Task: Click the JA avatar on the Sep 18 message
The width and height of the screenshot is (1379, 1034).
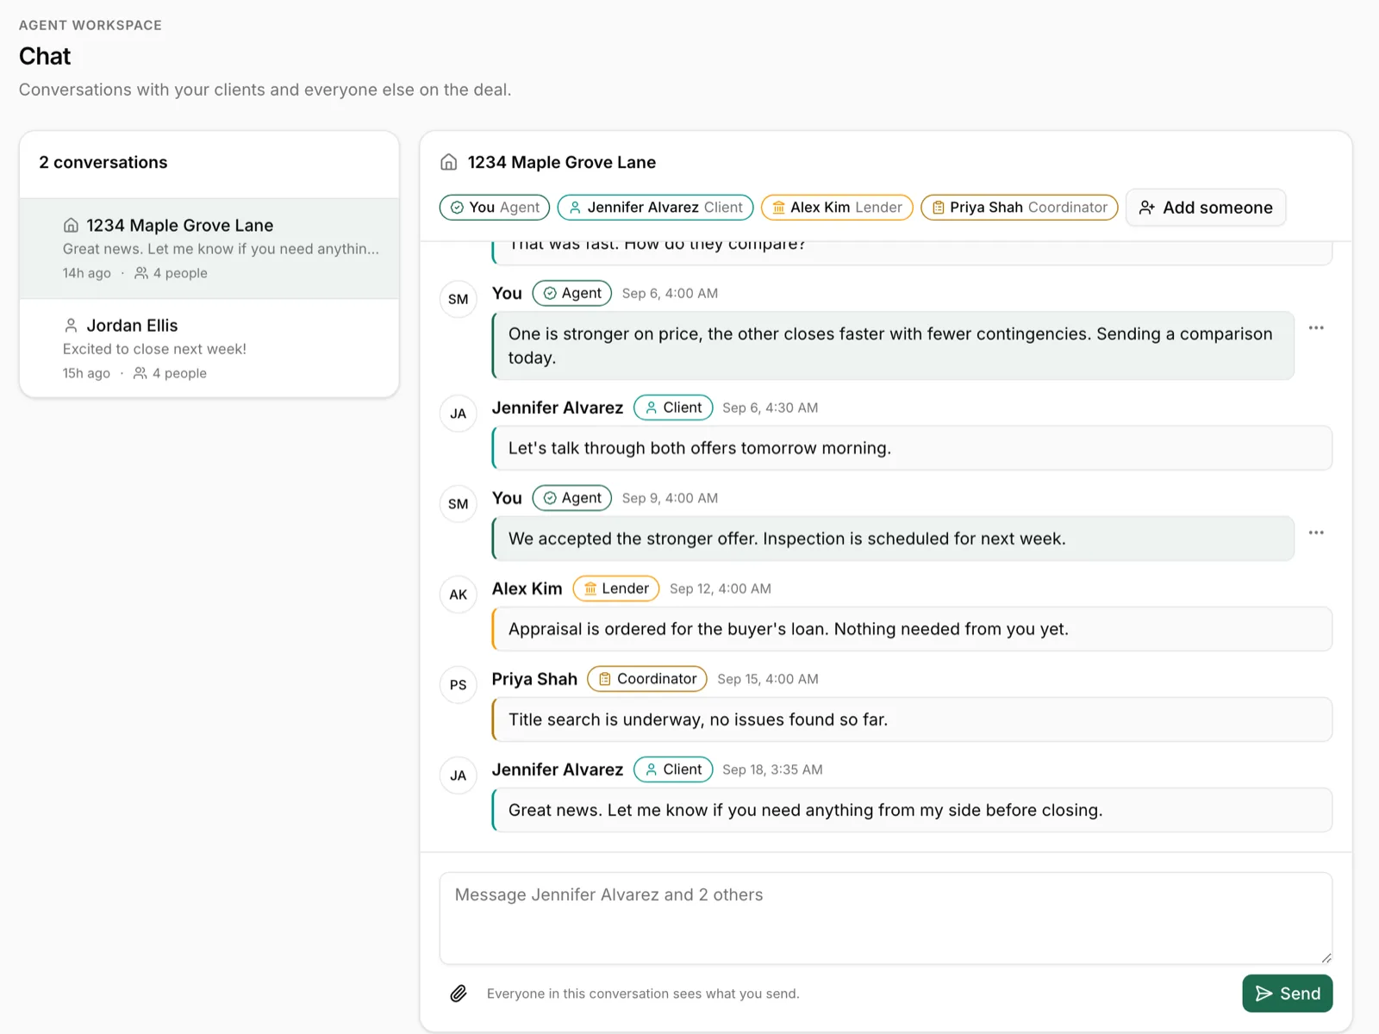Action: tap(459, 775)
